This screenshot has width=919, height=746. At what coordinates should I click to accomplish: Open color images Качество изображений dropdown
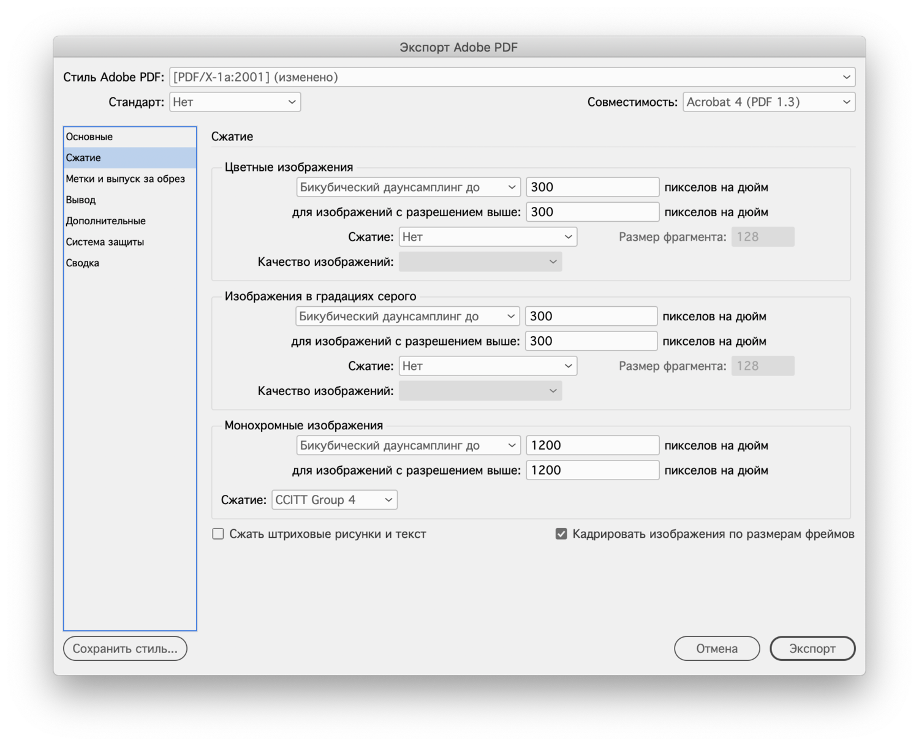coord(480,262)
